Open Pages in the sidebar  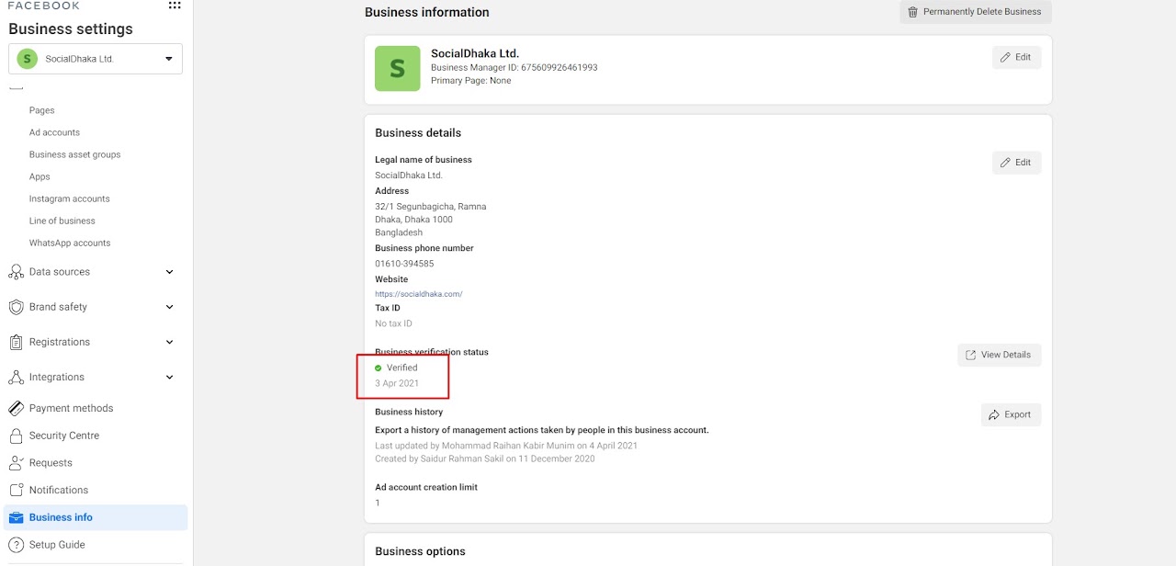pyautogui.click(x=42, y=110)
